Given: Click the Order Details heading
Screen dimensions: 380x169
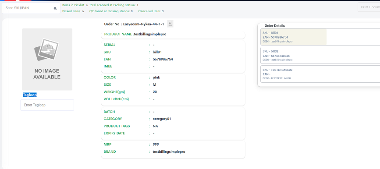Looking at the screenshot, I should pyautogui.click(x=274, y=26).
